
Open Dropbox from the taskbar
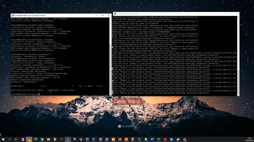pos(94,139)
